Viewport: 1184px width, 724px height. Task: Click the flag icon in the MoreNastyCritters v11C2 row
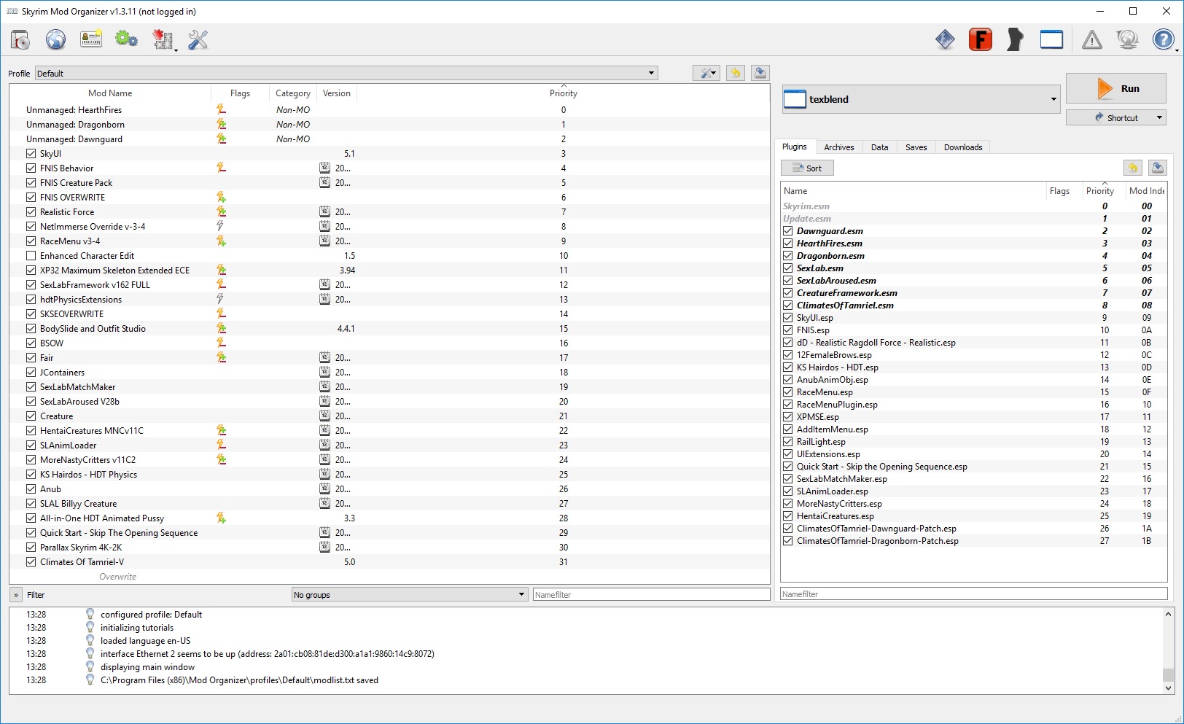click(x=221, y=459)
